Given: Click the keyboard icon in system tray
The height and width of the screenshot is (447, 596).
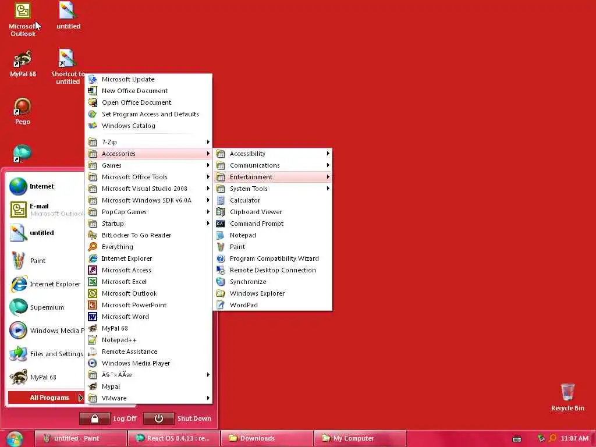Looking at the screenshot, I should [517, 439].
